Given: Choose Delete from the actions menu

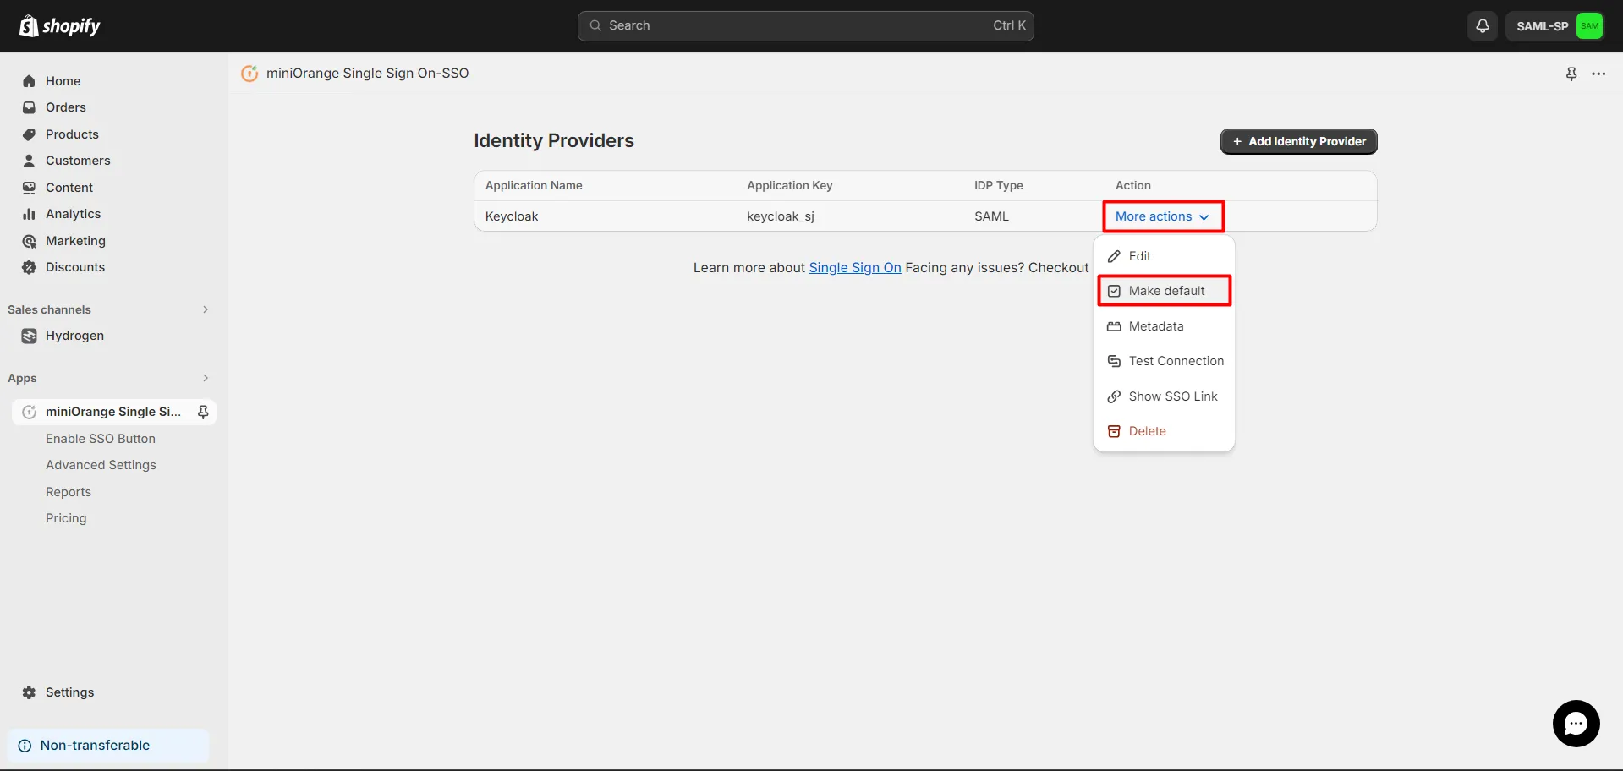Looking at the screenshot, I should click(x=1164, y=431).
